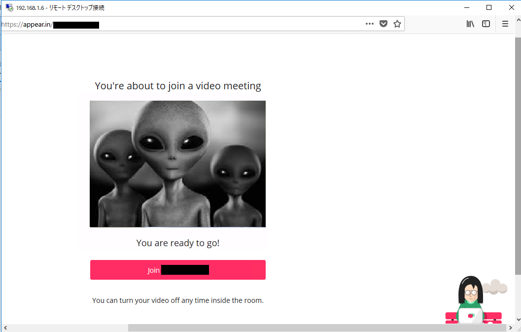Click the vertical scrollbar up arrow

point(518,20)
